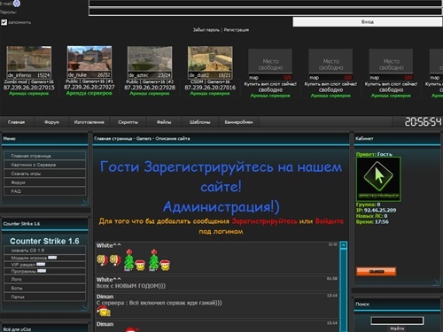The height and width of the screenshot is (332, 443).
Task: Click the orange button in Кабинет panel
Action: click(376, 272)
